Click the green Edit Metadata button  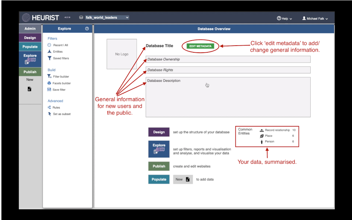pyautogui.click(x=200, y=46)
